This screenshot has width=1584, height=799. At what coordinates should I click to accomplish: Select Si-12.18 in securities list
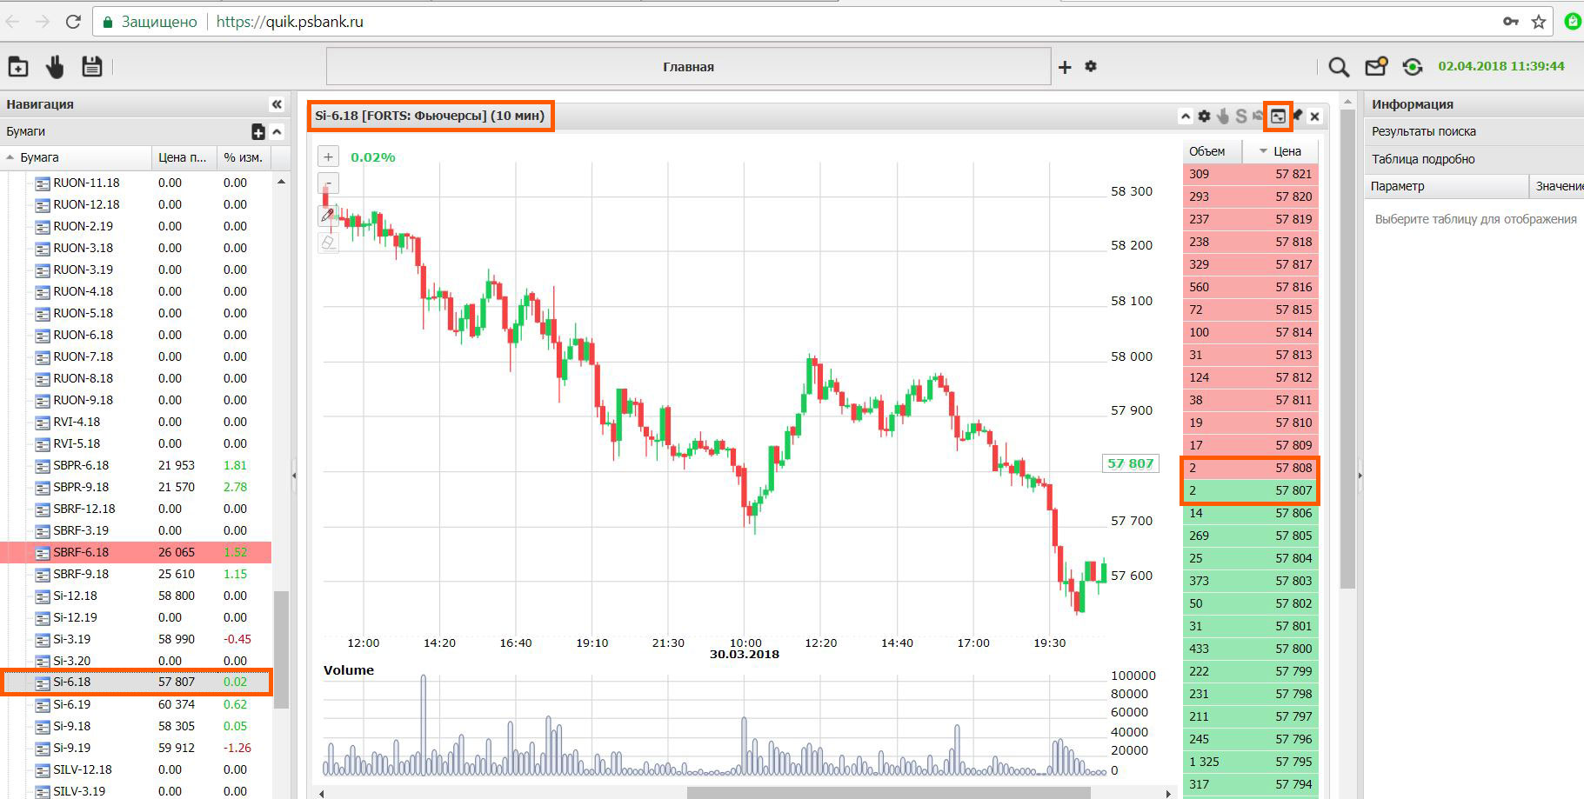(136, 596)
